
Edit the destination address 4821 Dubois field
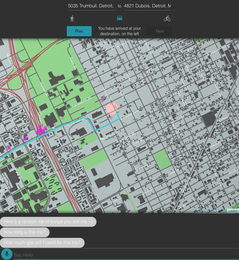pyautogui.click(x=147, y=6)
